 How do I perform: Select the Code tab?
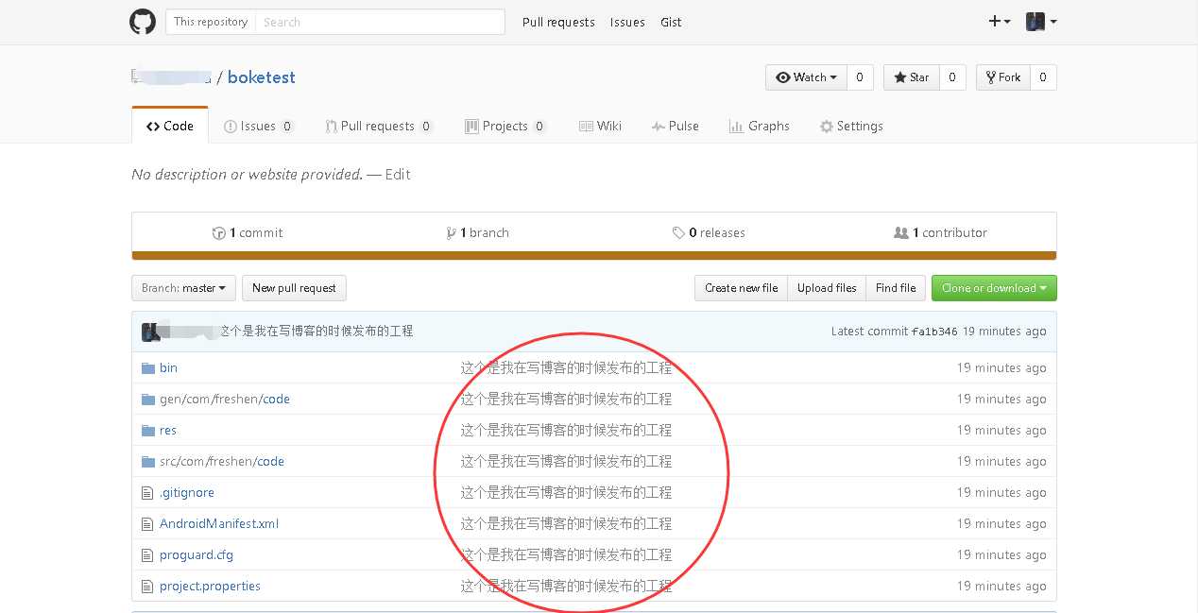tap(170, 126)
